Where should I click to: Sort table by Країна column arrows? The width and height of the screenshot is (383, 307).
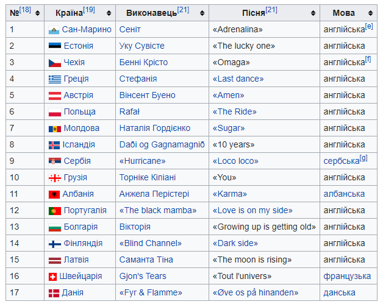109,13
